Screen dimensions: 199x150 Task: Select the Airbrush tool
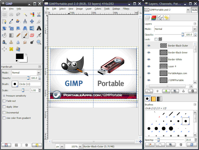point(39,35)
